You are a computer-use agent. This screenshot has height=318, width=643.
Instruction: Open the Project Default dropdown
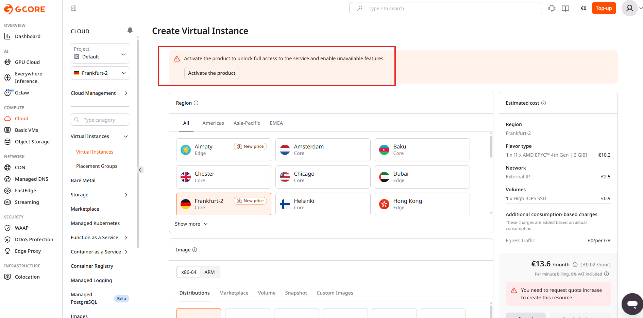pos(100,53)
